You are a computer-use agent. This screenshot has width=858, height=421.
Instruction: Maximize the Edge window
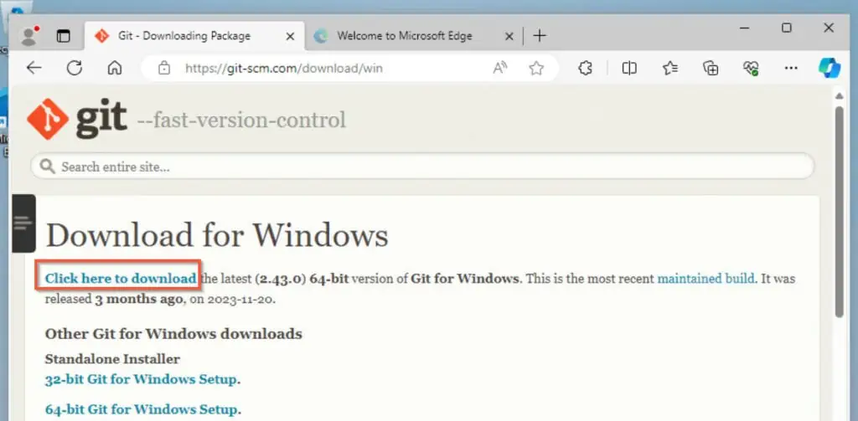pyautogui.click(x=787, y=28)
